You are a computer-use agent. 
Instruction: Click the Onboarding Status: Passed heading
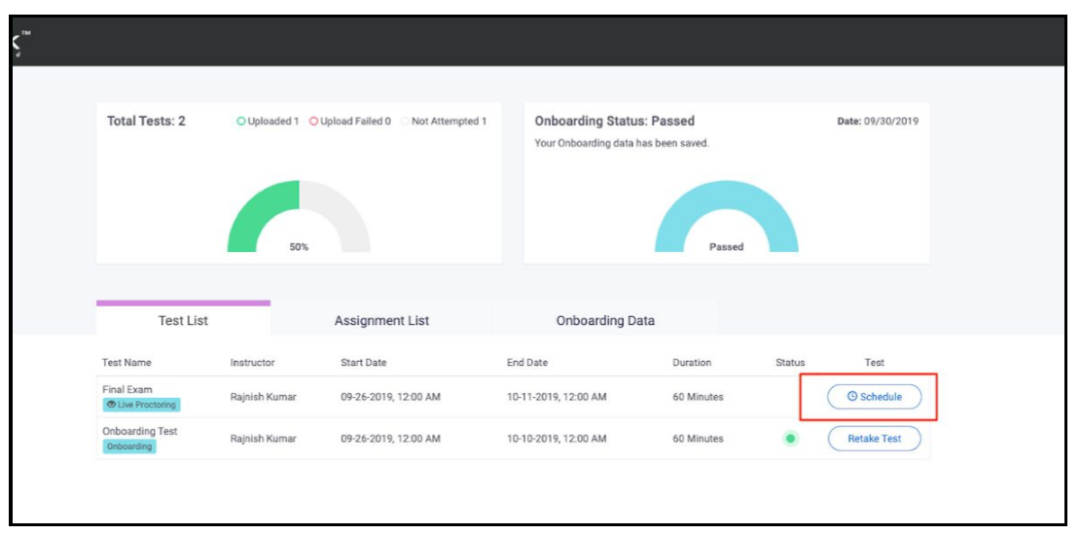(x=614, y=122)
